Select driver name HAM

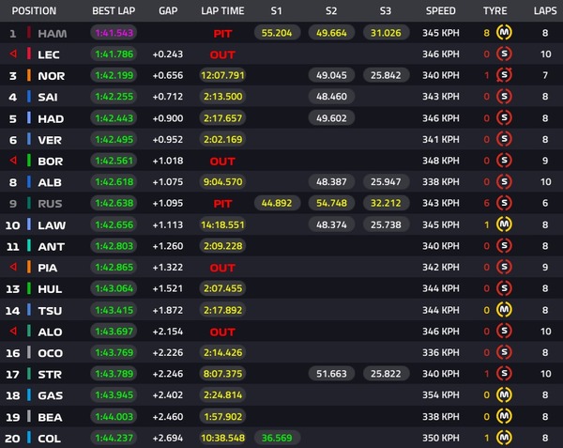[x=53, y=34]
